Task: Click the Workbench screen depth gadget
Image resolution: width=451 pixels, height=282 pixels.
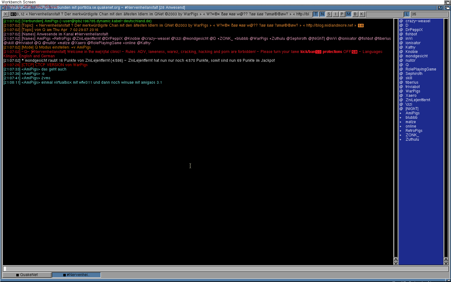Action: [x=447, y=2]
